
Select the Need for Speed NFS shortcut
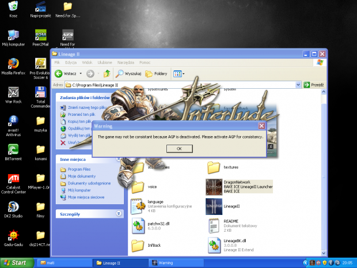tap(67, 38)
